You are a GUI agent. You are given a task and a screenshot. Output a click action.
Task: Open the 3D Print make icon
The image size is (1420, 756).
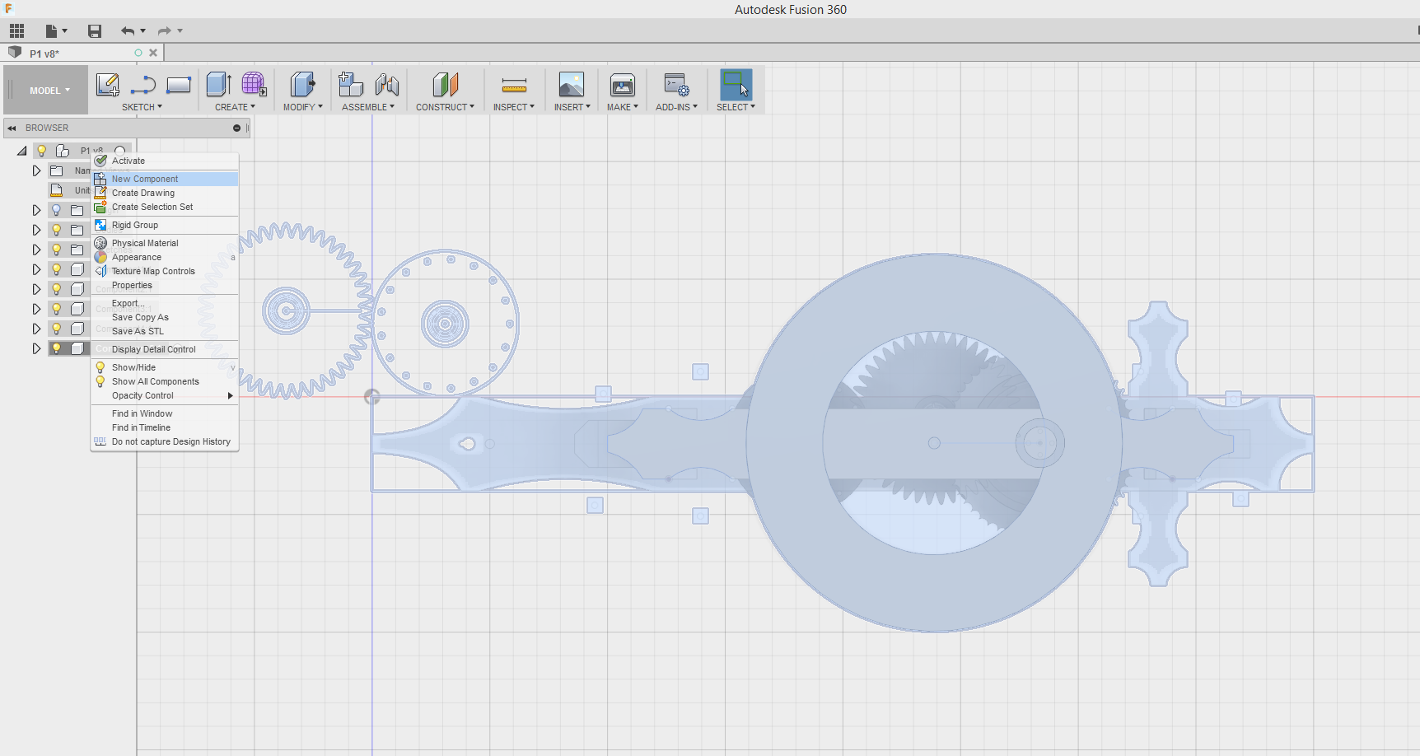[623, 85]
